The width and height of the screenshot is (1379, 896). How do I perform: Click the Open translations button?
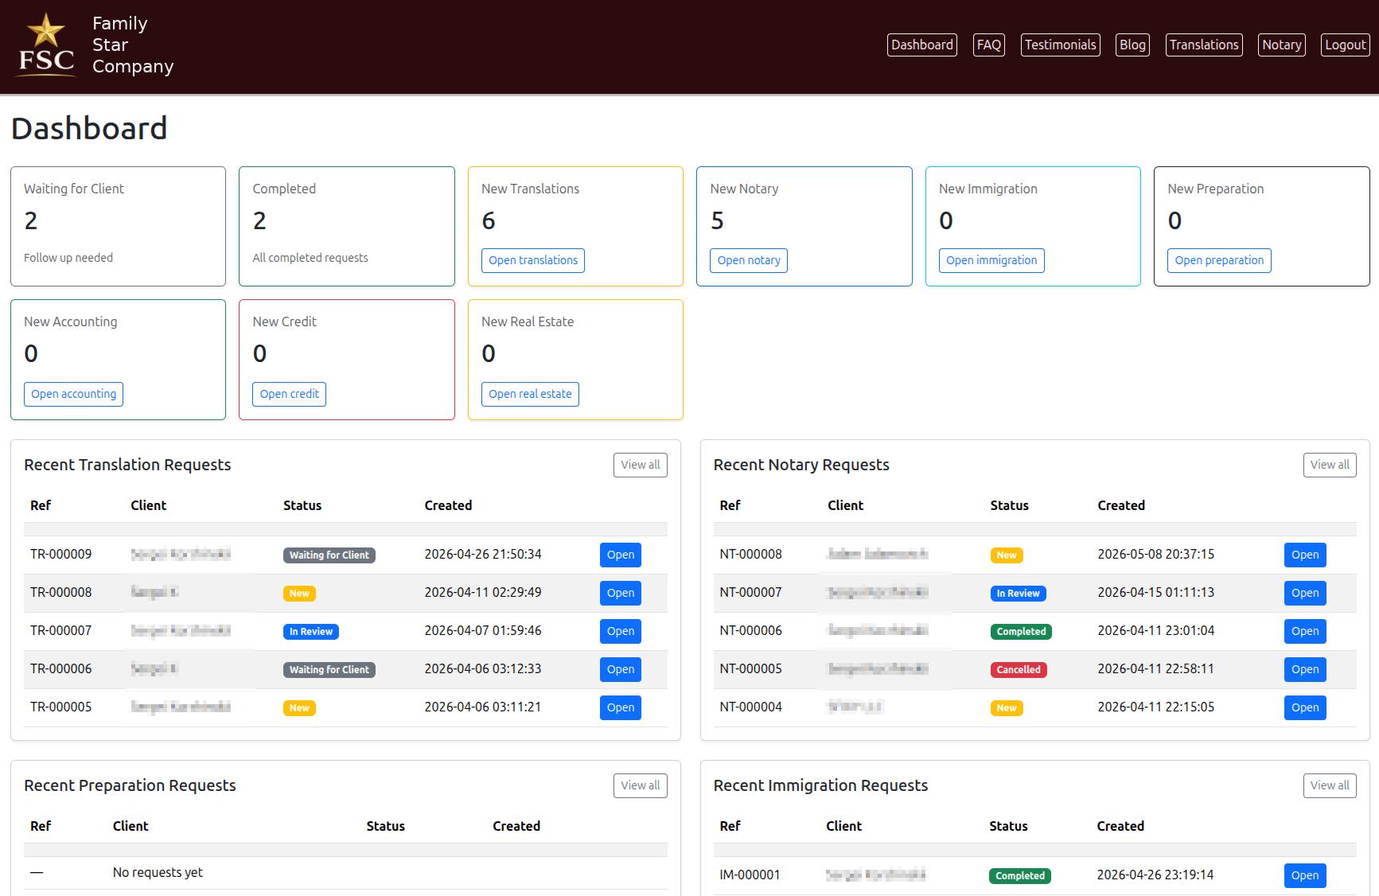[x=533, y=260]
